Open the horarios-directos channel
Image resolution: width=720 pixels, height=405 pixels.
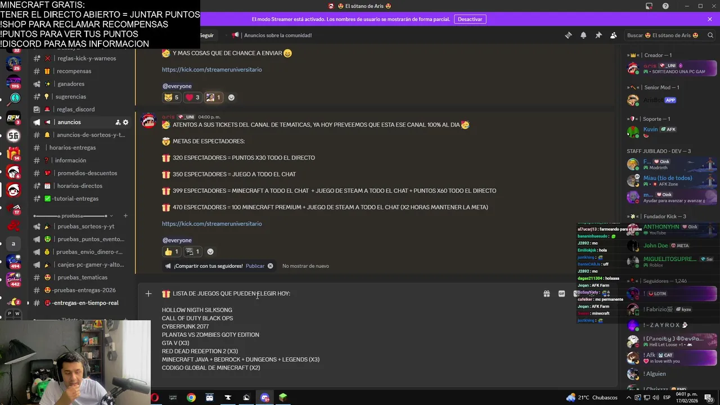[80, 186]
